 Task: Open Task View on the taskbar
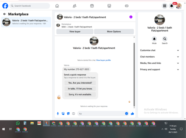(x=10, y=129)
